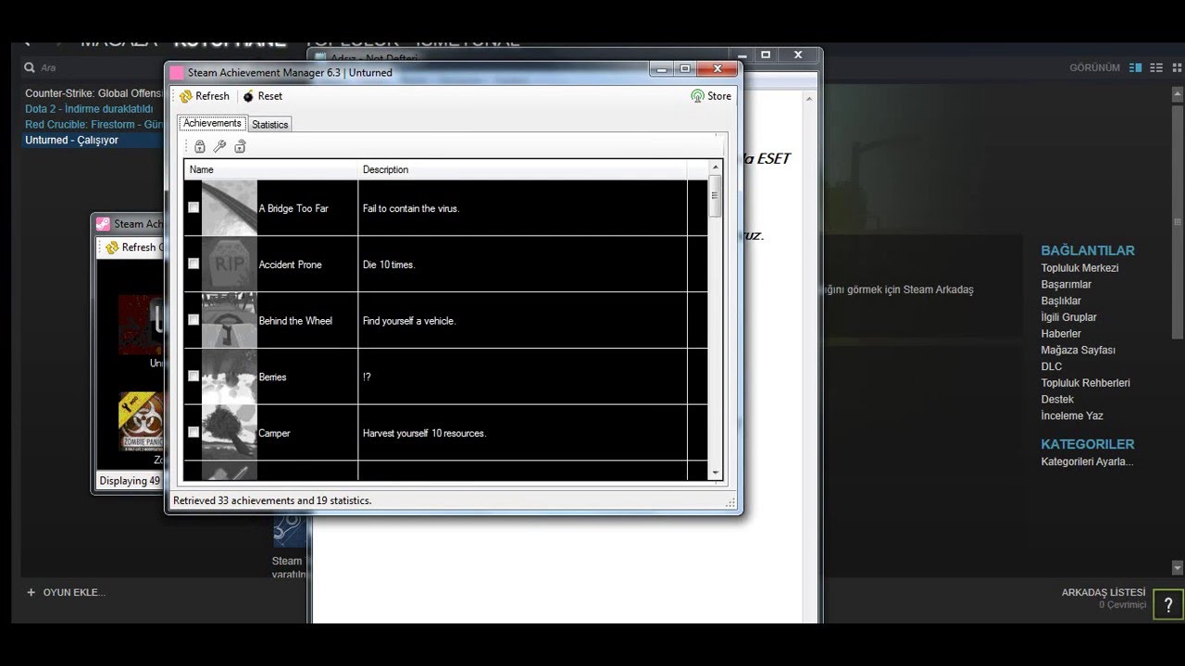Click the OYUN EKLE... button
The width and height of the screenshot is (1185, 666).
coord(74,592)
